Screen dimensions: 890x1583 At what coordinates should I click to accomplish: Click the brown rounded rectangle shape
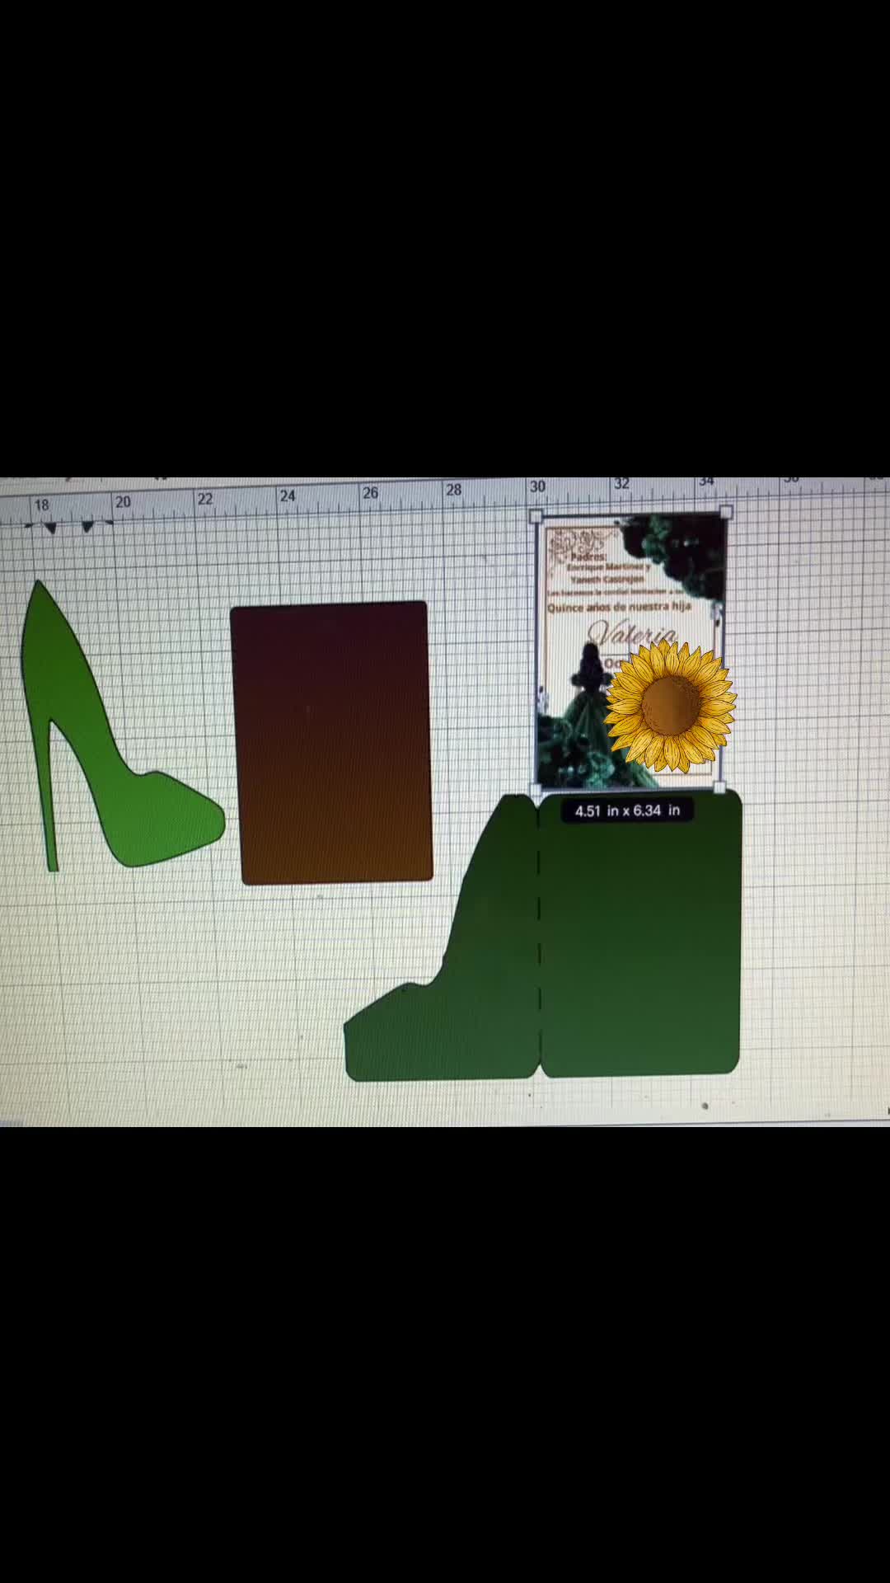pyautogui.click(x=331, y=742)
